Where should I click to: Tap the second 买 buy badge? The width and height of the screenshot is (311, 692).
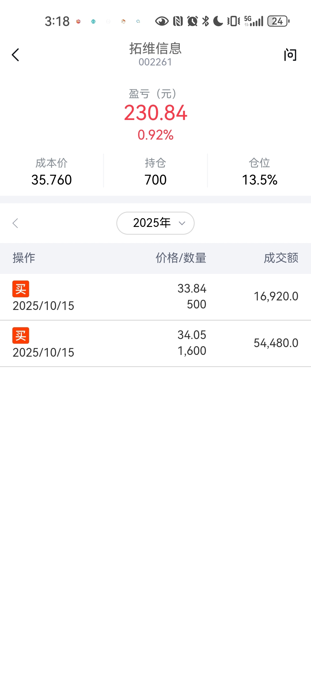click(21, 336)
